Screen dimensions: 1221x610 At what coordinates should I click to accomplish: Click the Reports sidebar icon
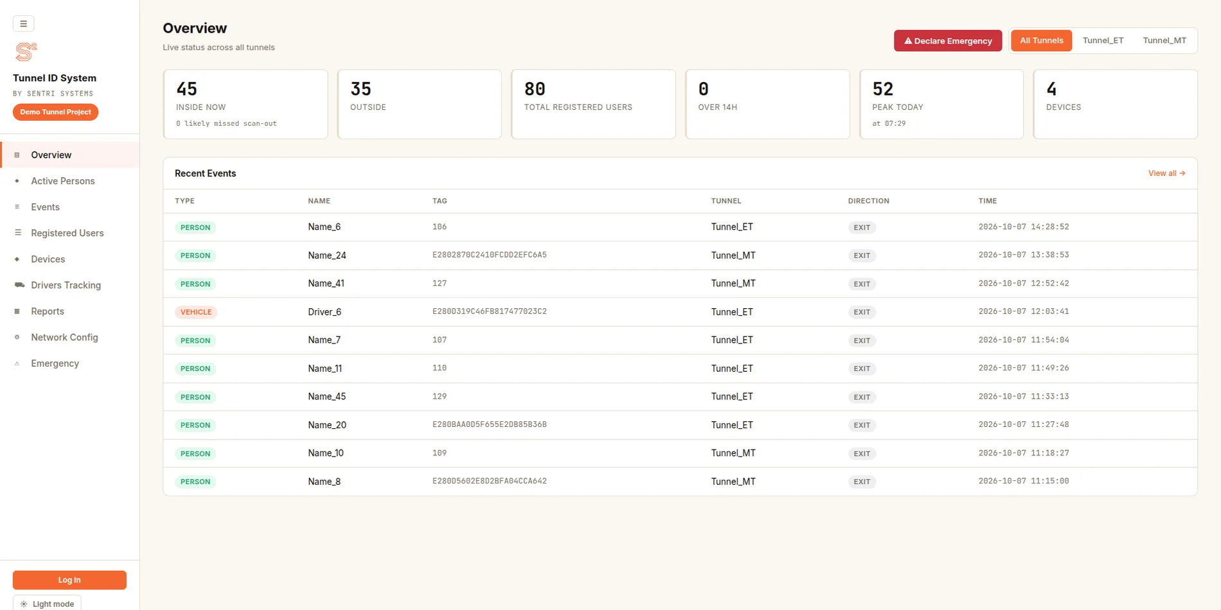(17, 311)
